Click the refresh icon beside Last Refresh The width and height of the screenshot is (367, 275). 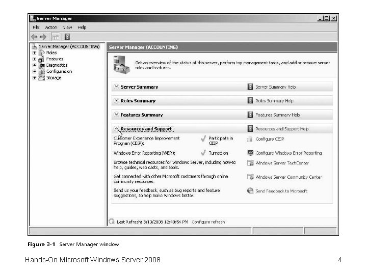click(112, 221)
